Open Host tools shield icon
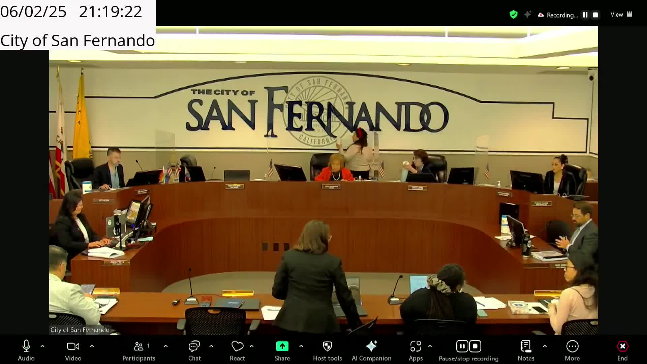The height and width of the screenshot is (364, 647). (x=327, y=346)
